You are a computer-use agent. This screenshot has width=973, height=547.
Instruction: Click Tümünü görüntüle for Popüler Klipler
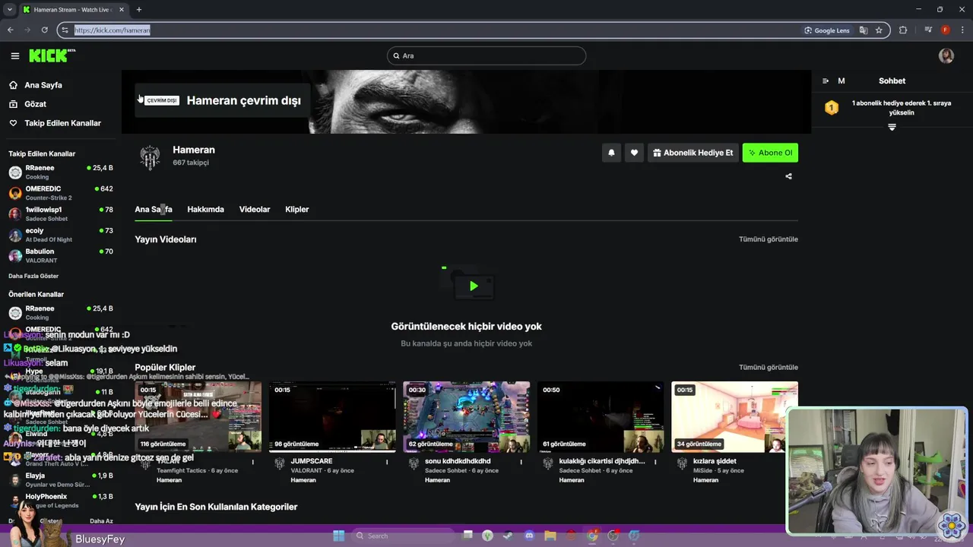[x=768, y=368]
